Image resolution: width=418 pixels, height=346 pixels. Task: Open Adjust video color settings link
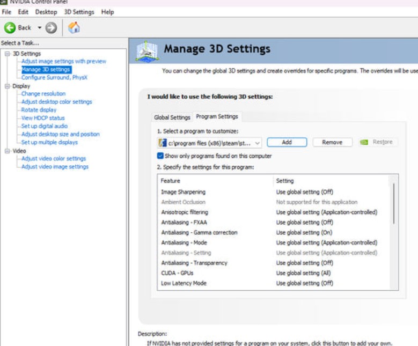coord(54,159)
